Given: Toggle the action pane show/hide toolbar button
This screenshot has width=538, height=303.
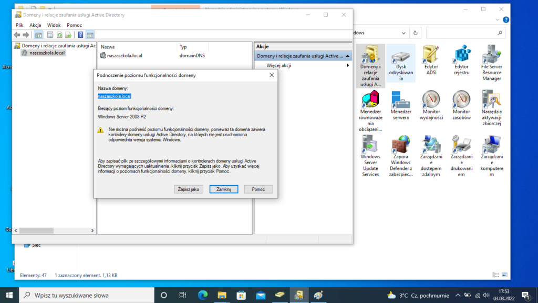Looking at the screenshot, I should 90,35.
